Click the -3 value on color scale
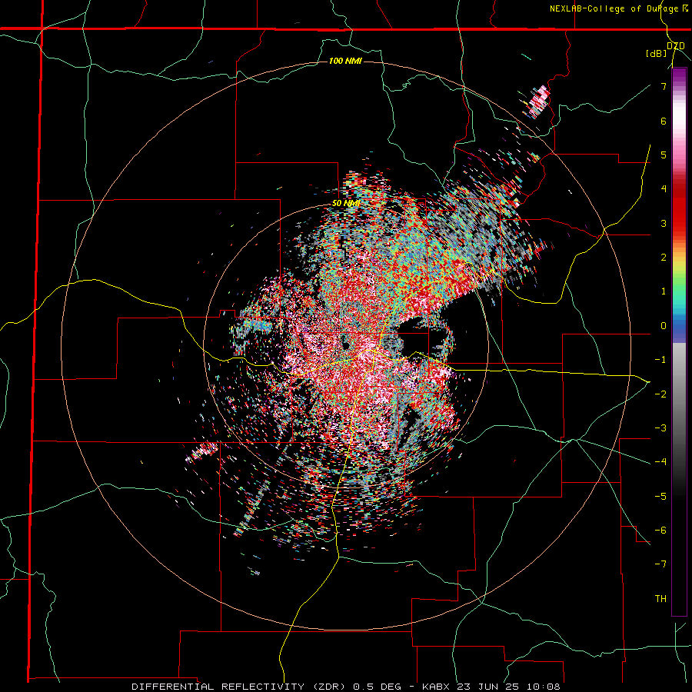The width and height of the screenshot is (692, 692). 660,428
